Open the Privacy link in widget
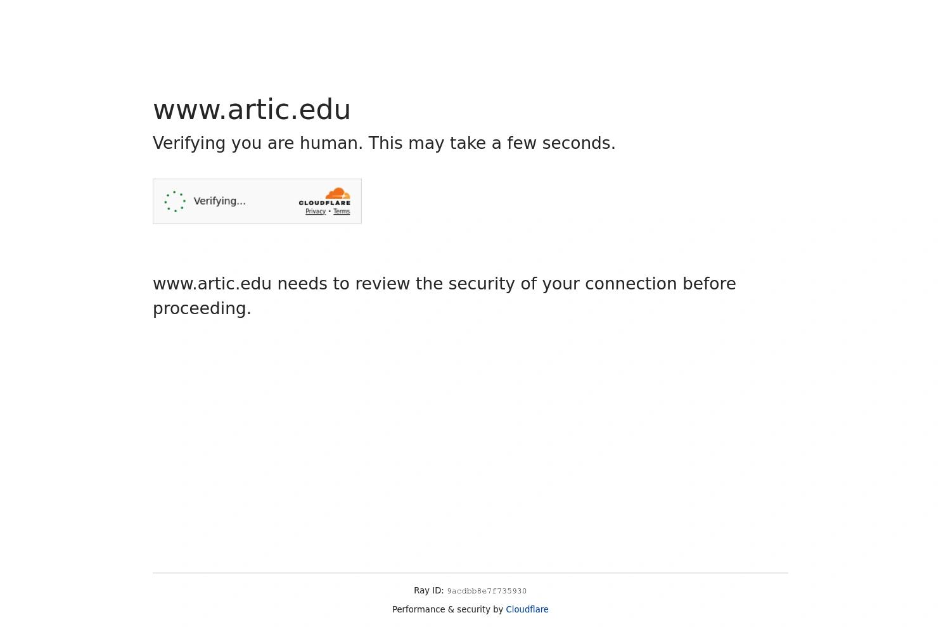Image resolution: width=941 pixels, height=627 pixels. (x=315, y=212)
